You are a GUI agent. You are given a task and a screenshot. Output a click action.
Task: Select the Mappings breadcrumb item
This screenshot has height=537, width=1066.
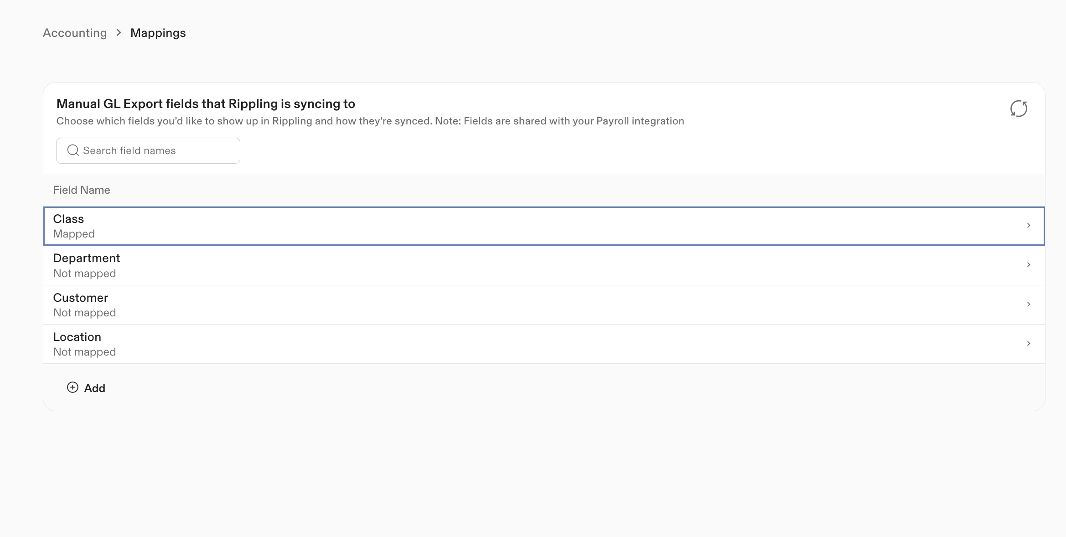click(158, 32)
